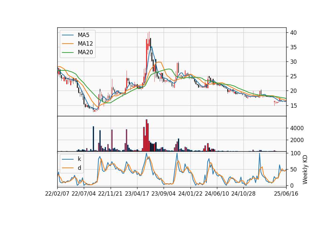Click the tallest red volume bar

click(x=147, y=135)
